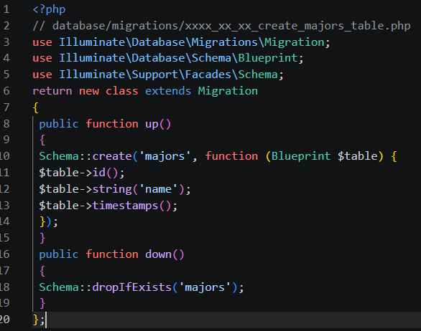Click the create_majors_table.php comment on line 2
421x331 pixels.
click(334, 26)
